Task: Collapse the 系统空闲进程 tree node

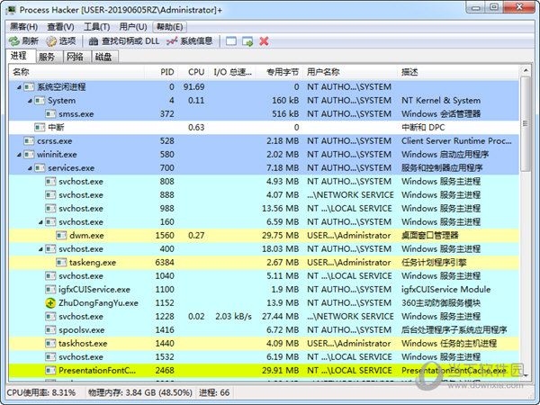Action: tap(19, 87)
